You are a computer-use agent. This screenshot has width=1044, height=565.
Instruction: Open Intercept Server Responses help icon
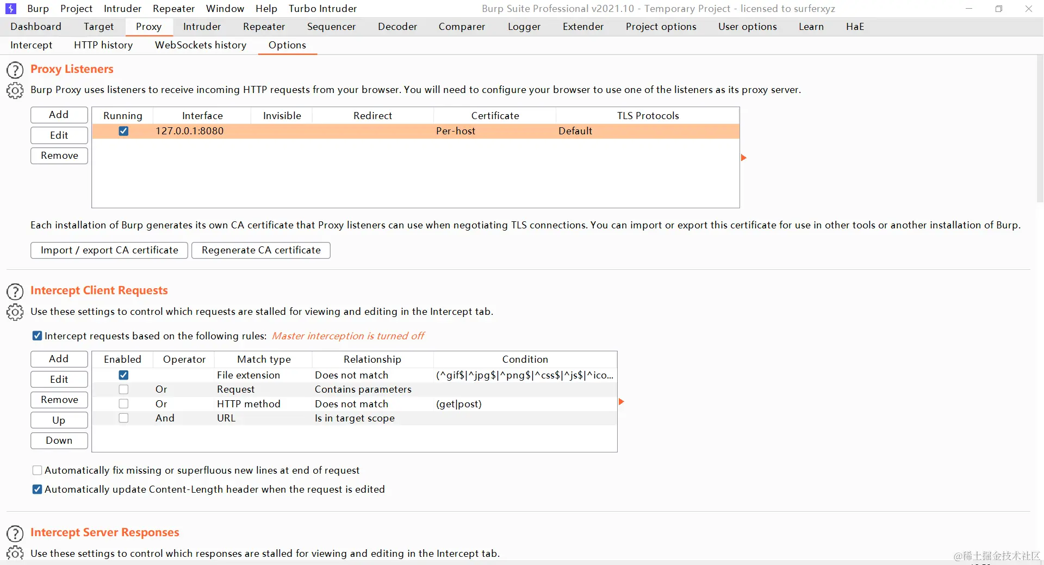[x=15, y=533]
